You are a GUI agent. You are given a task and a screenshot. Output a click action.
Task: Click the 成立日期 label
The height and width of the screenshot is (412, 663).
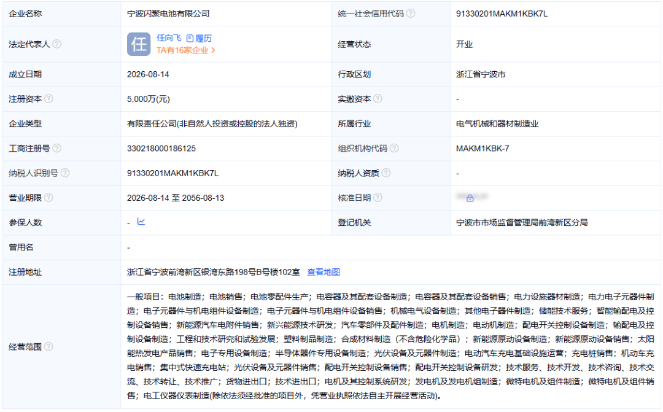coord(25,74)
